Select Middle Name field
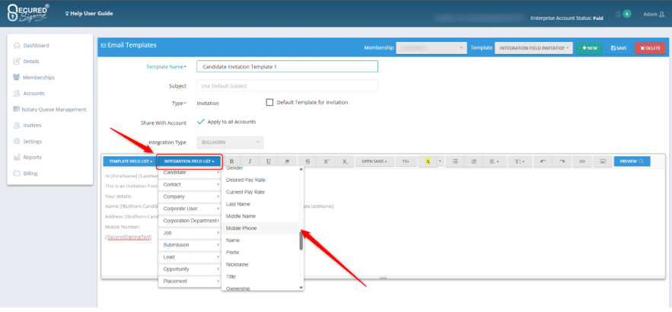 260,216
